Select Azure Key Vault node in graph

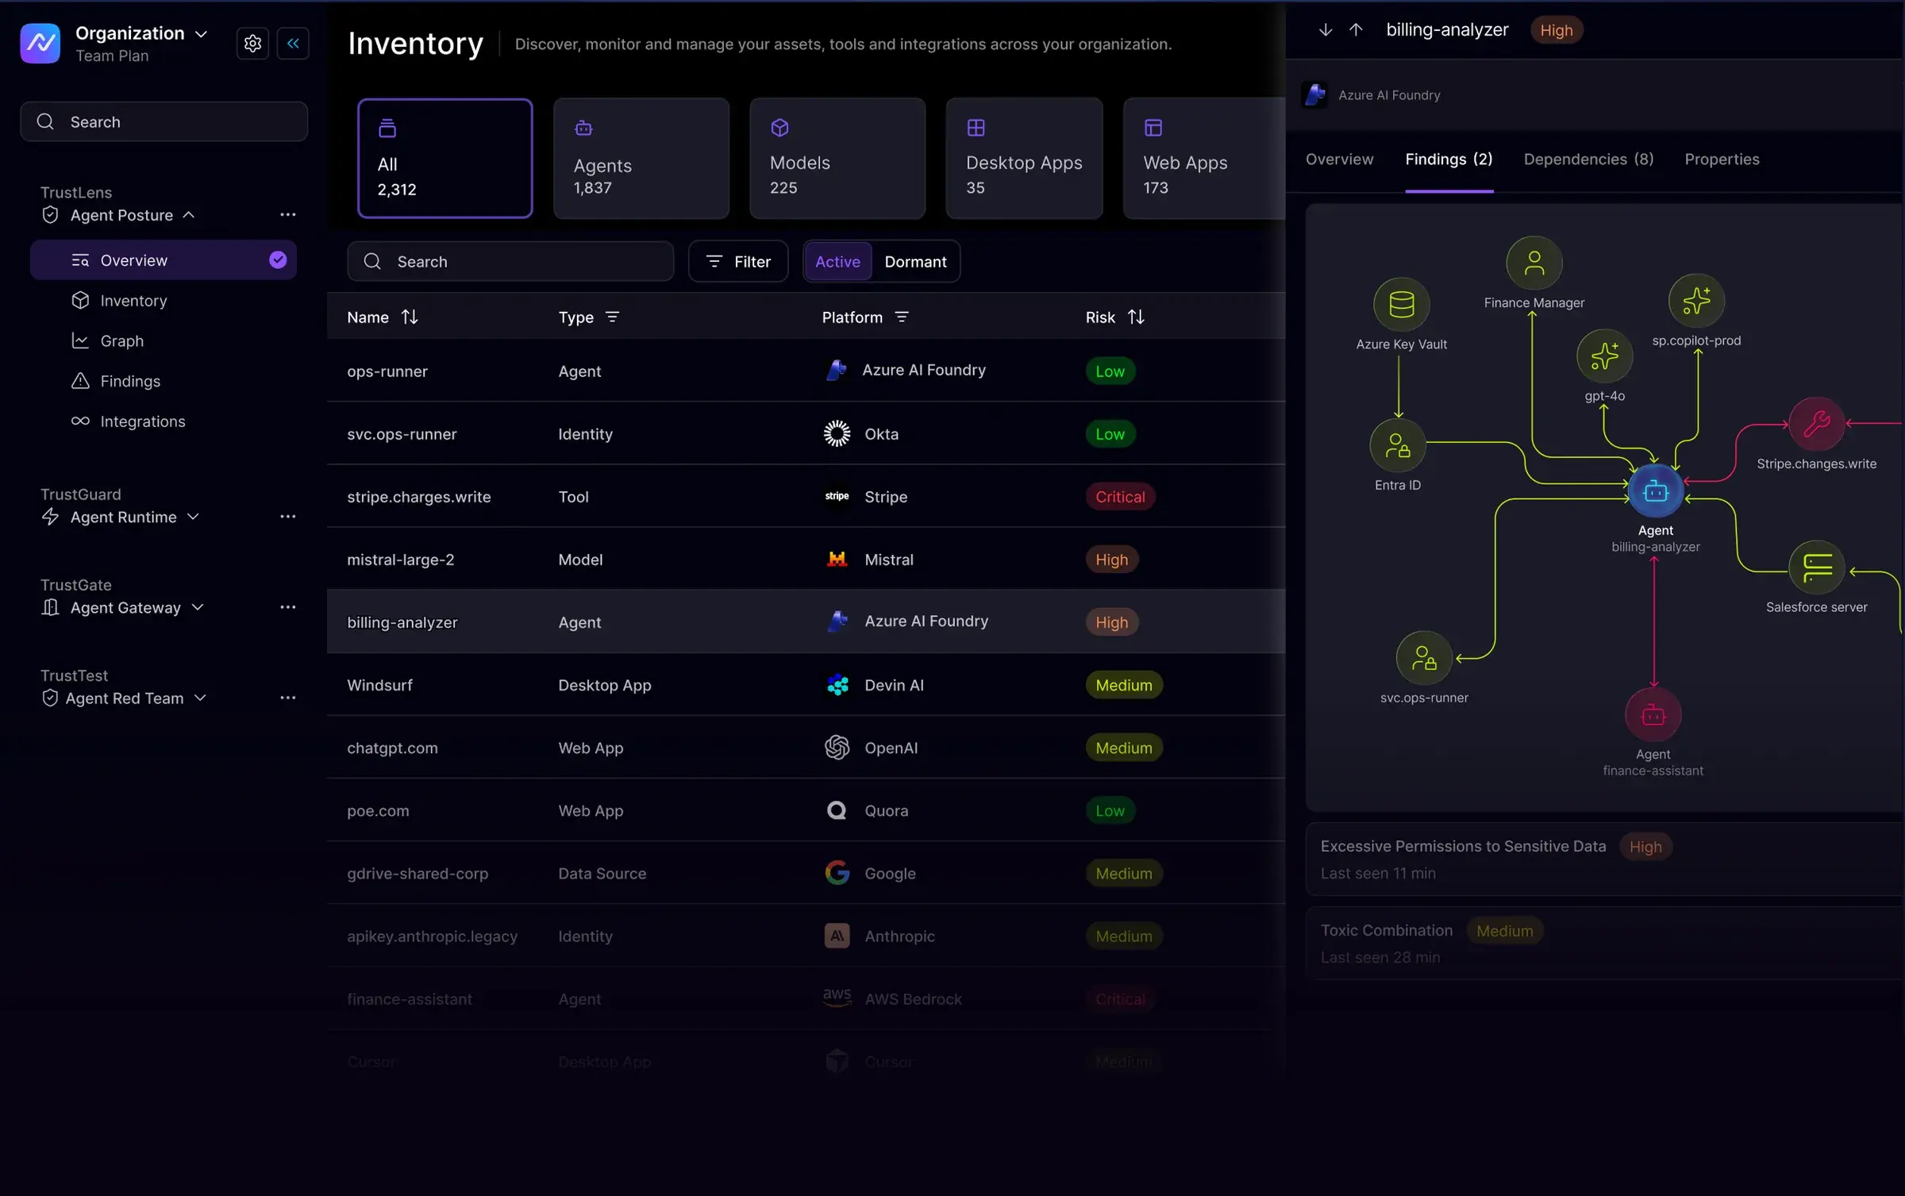(1401, 304)
